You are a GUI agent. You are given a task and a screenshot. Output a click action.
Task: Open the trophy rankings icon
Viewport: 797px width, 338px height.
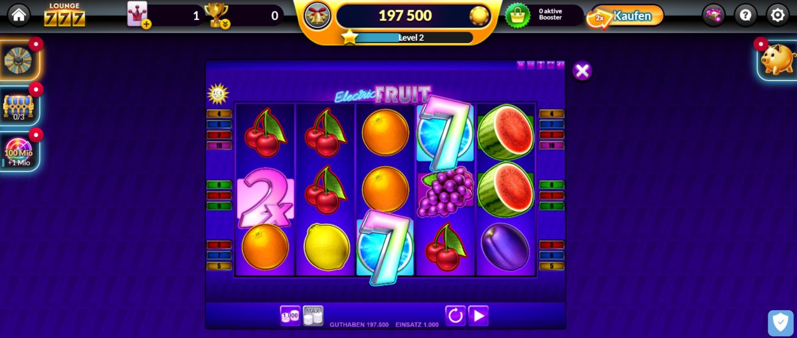(x=217, y=15)
